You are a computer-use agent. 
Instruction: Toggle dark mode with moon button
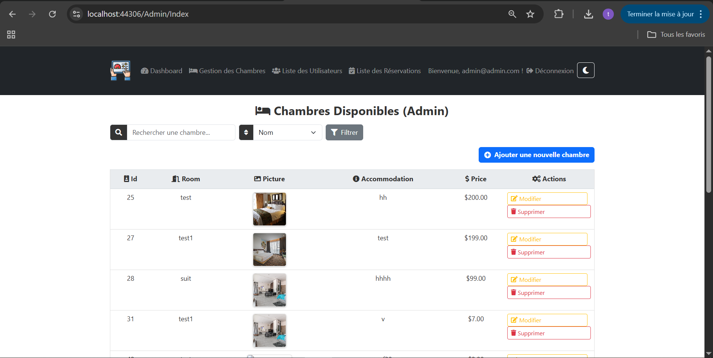tap(586, 70)
